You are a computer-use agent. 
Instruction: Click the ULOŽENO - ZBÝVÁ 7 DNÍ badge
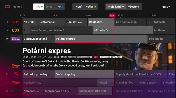(111, 57)
